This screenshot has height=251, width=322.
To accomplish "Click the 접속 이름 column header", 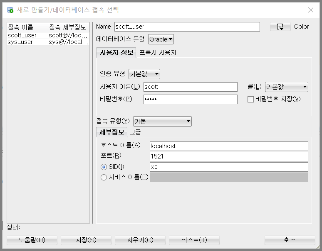I will 27,27.
